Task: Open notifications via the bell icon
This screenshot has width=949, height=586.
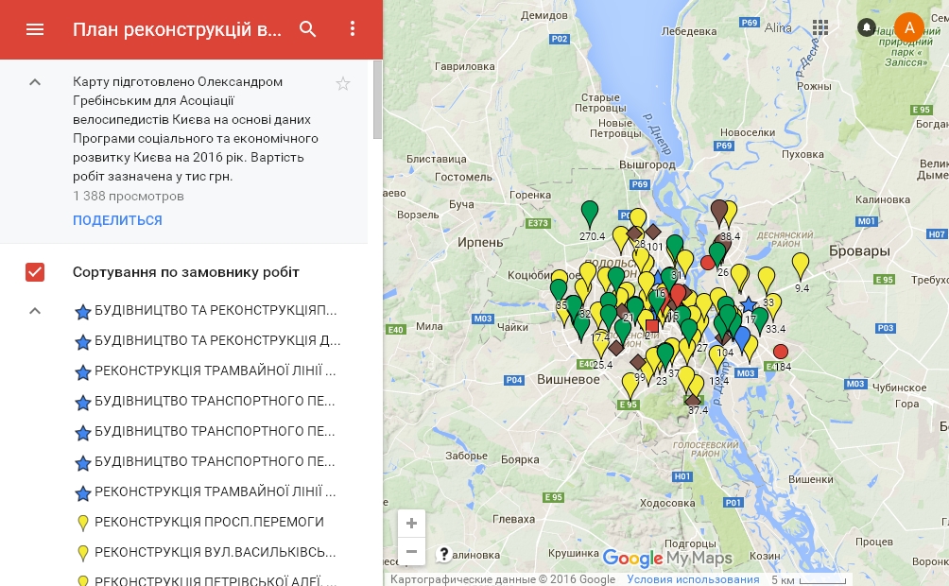Action: pyautogui.click(x=868, y=27)
